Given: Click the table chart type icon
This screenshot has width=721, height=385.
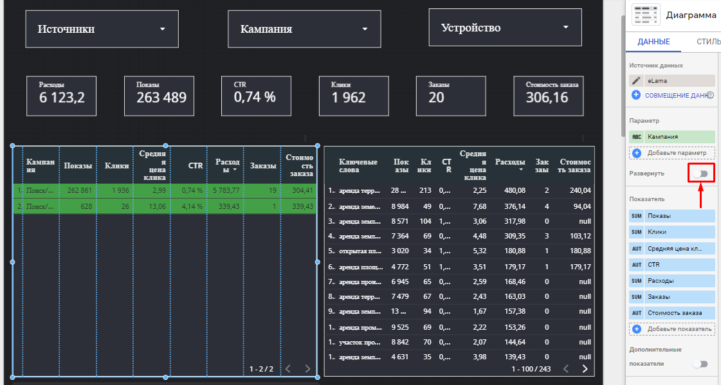Looking at the screenshot, I should (645, 15).
